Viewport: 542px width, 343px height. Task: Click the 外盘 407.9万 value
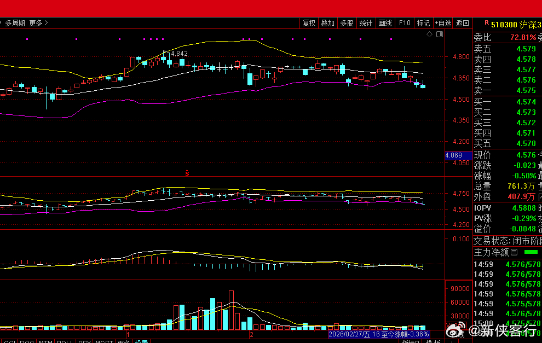[x=521, y=196]
